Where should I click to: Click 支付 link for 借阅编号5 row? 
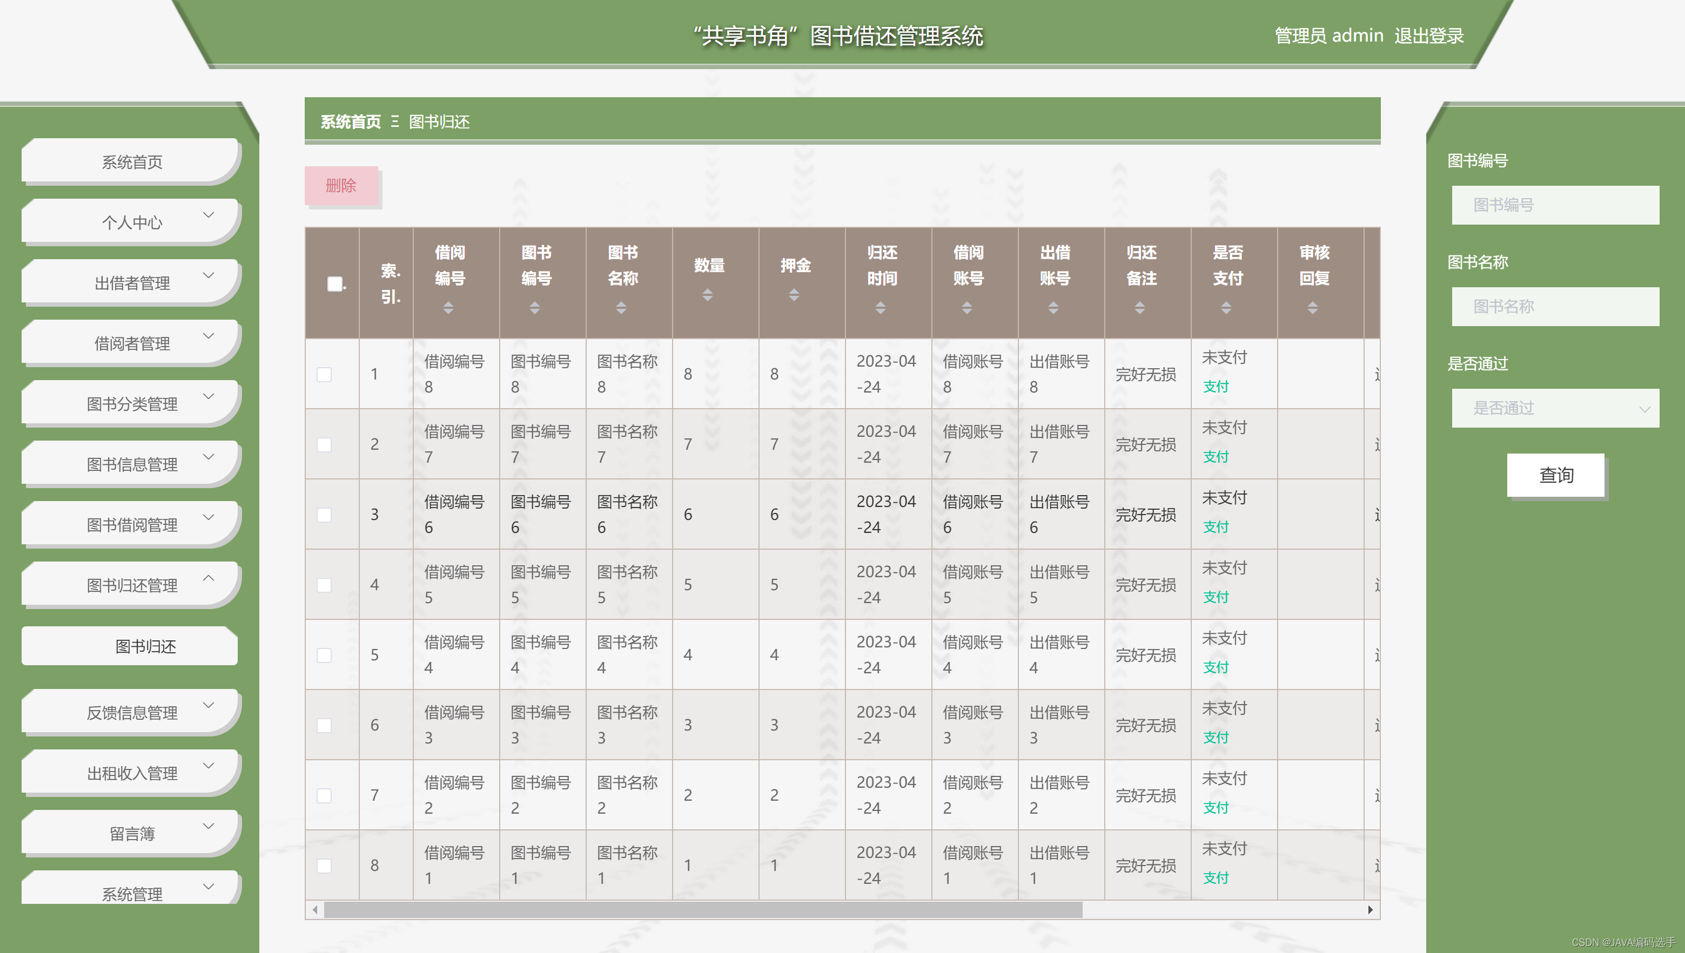1216,598
